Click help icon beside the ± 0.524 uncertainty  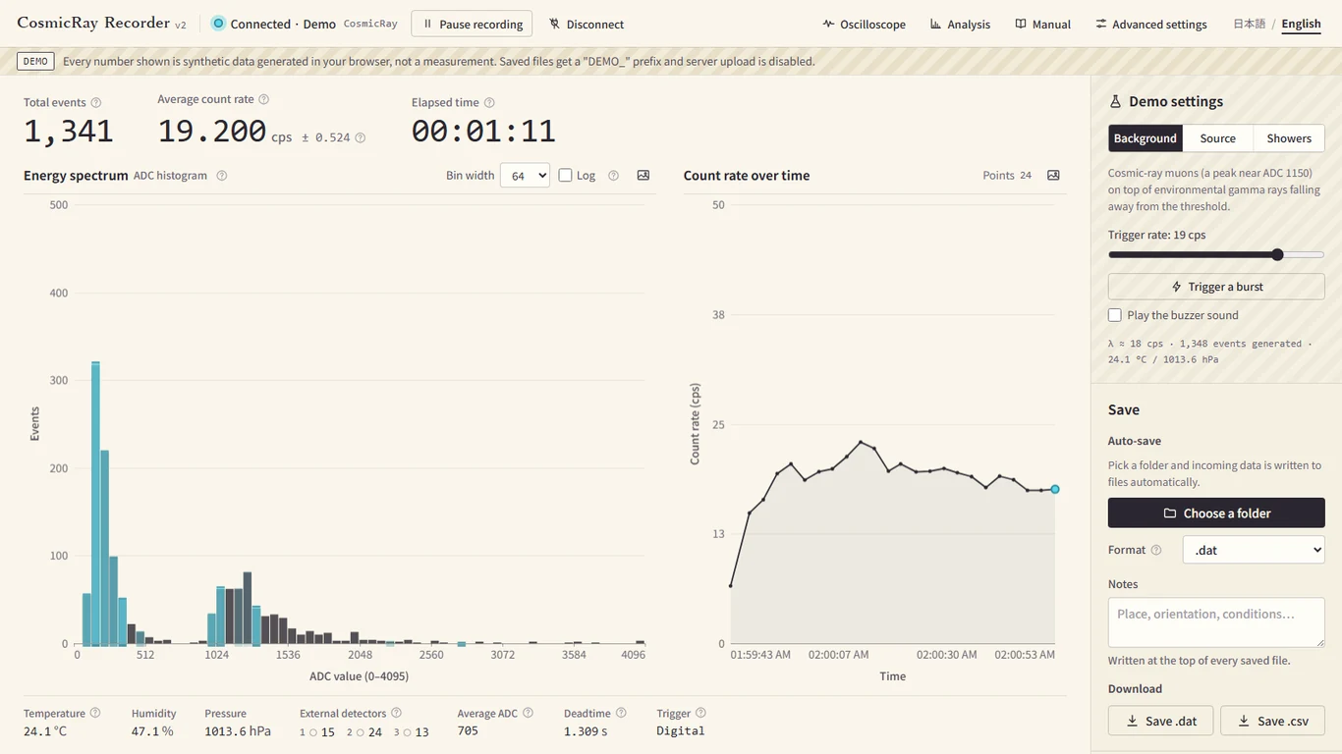[361, 137]
